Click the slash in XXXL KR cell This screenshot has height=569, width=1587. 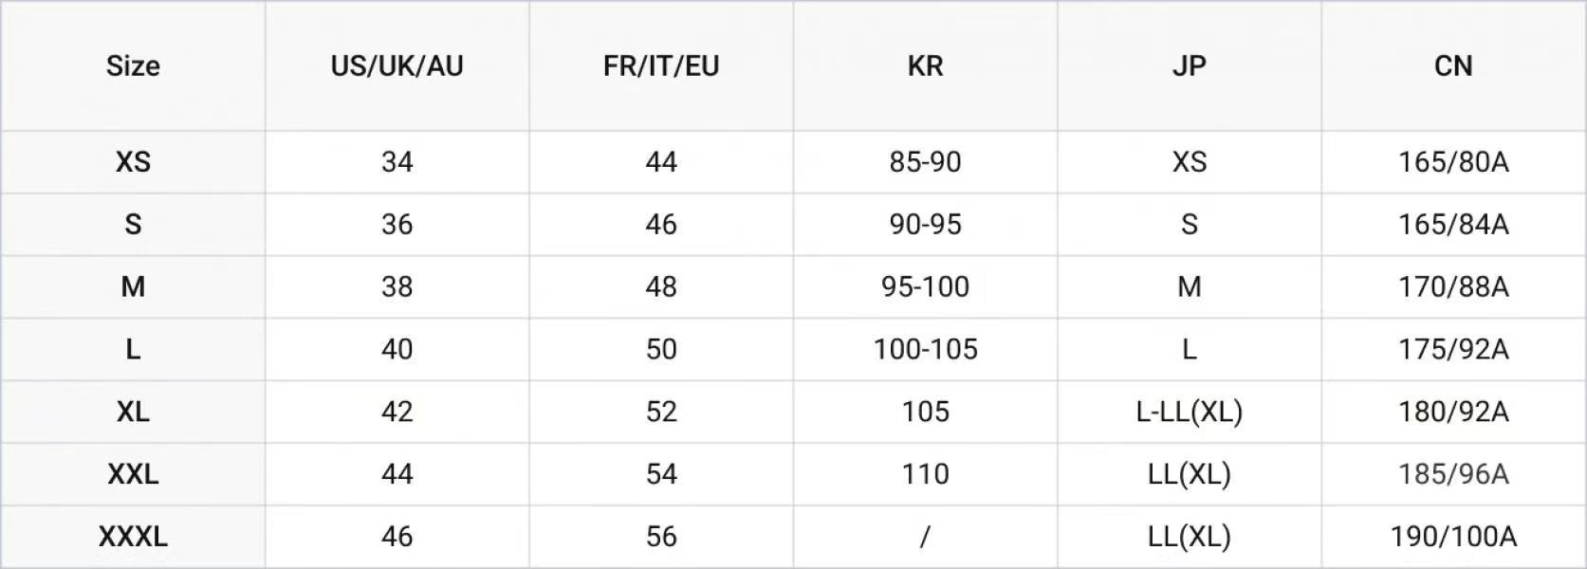[x=925, y=537]
